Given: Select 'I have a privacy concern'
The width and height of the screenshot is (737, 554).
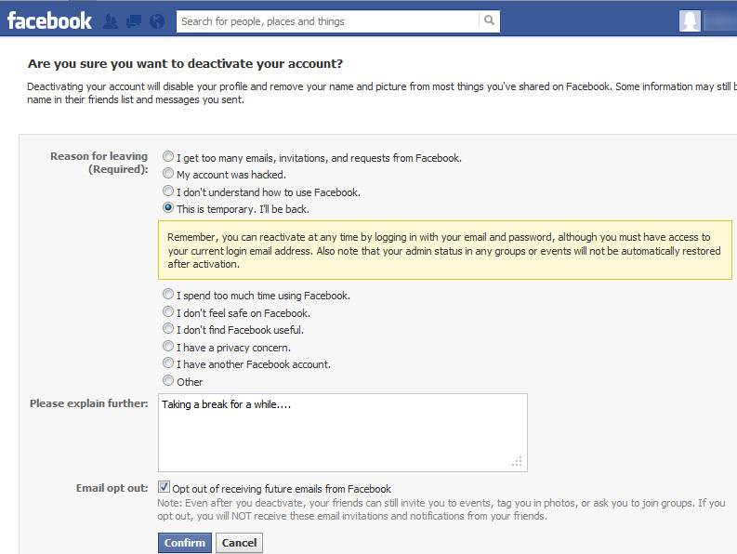Looking at the screenshot, I should pos(168,346).
